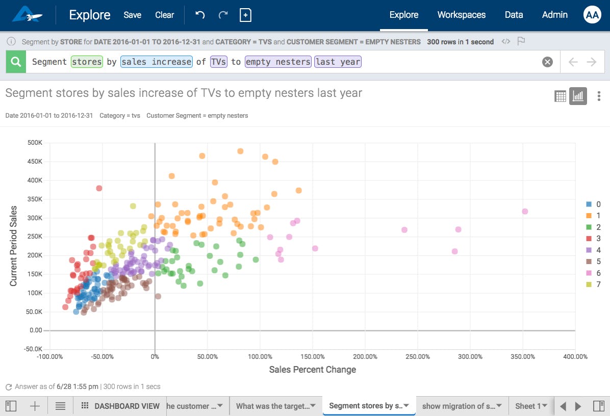Open dropdown on 'show migration of s...' tab
Viewport: 610px width, 416px height.
click(499, 405)
